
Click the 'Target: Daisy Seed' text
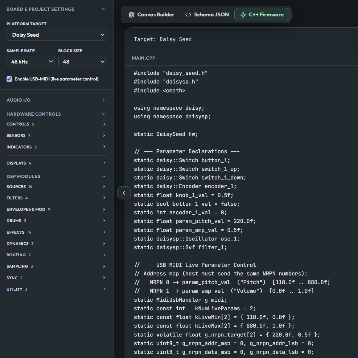[x=163, y=39]
